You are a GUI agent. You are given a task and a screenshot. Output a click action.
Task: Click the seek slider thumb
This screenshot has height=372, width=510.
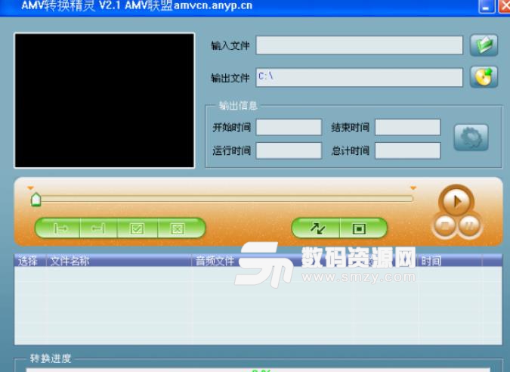click(x=36, y=199)
